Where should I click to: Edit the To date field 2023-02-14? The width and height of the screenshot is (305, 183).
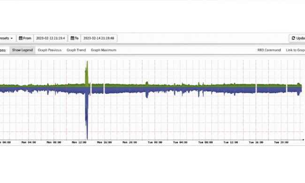[x=99, y=38]
